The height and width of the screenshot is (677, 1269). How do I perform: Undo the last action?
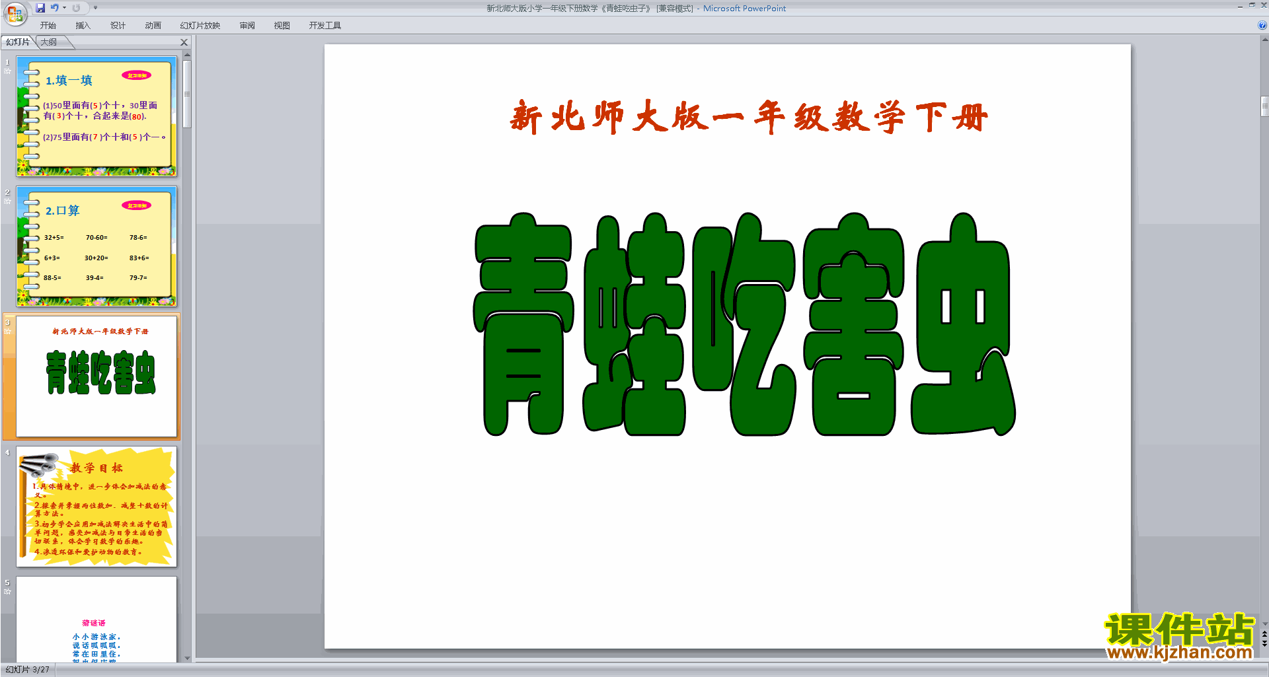coord(55,8)
